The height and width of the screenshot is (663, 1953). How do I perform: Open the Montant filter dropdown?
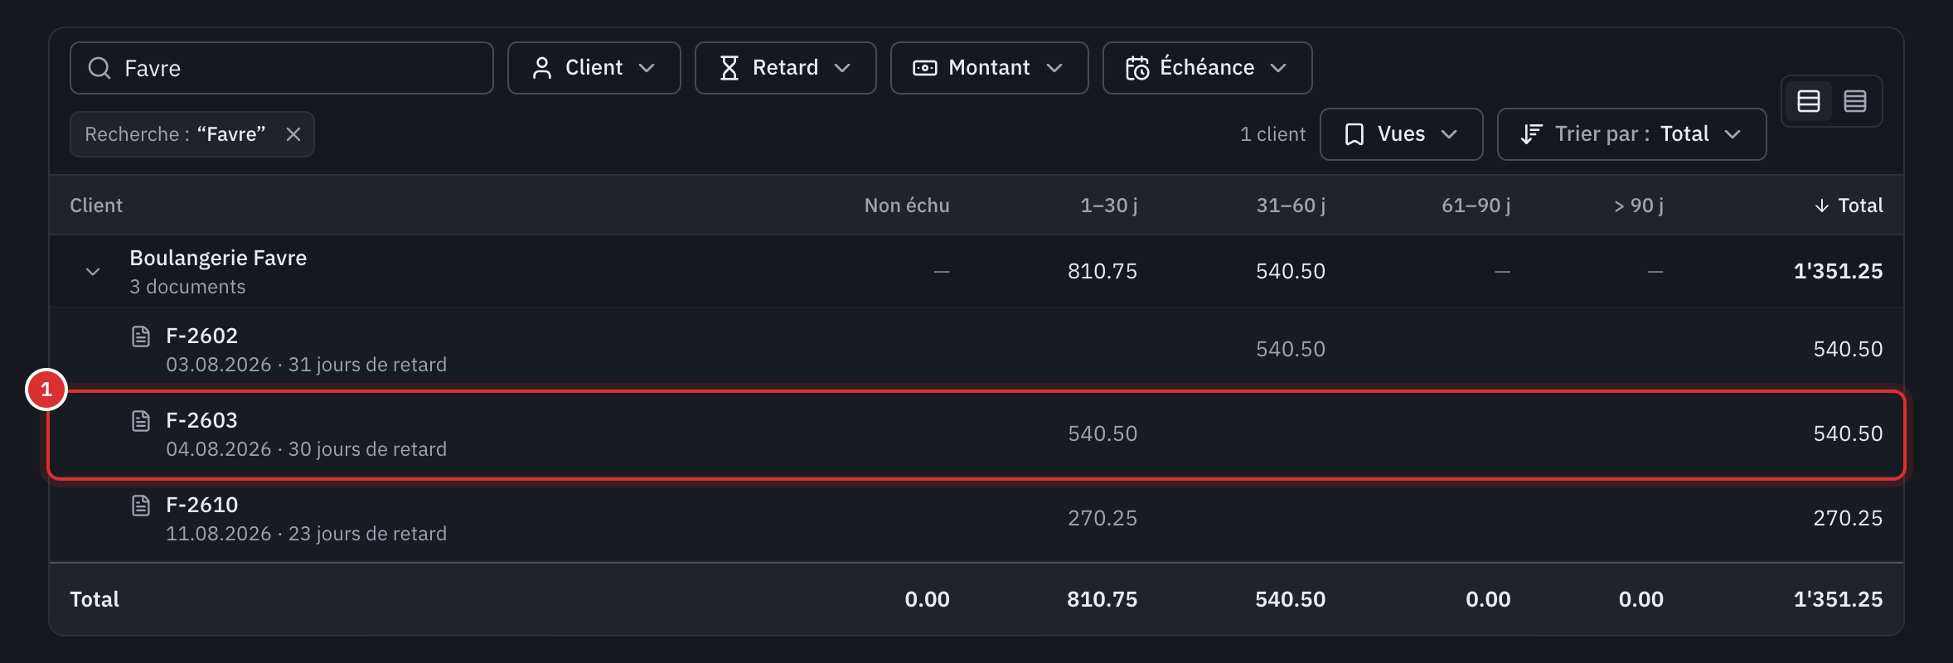(989, 68)
